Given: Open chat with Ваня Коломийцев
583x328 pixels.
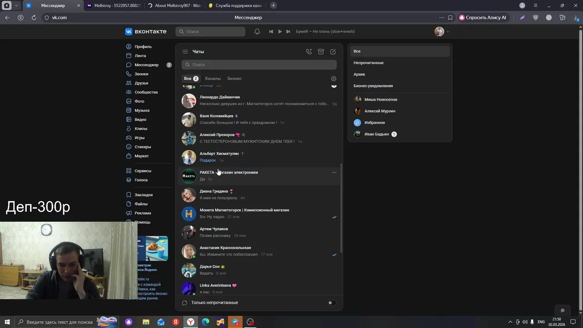Looking at the screenshot, I should coord(259,119).
